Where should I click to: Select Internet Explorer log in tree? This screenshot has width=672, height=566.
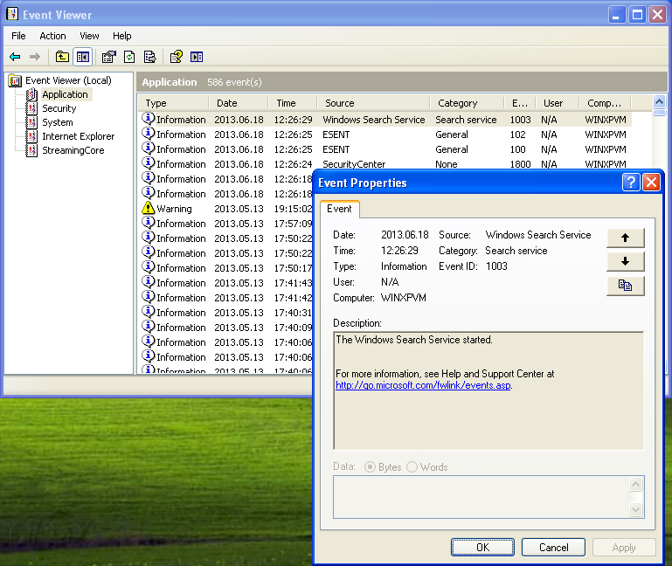[79, 136]
